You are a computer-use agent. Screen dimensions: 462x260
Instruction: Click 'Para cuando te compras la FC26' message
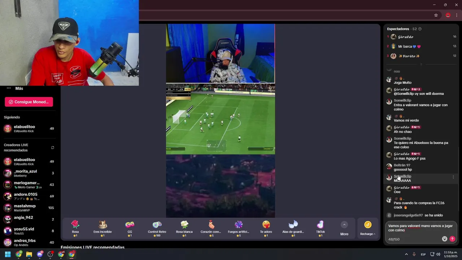pyautogui.click(x=419, y=205)
